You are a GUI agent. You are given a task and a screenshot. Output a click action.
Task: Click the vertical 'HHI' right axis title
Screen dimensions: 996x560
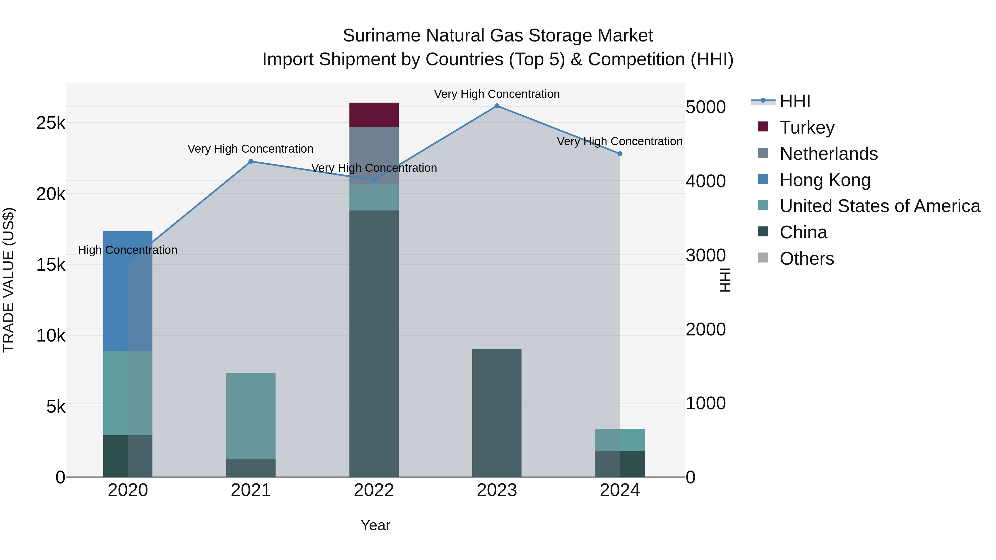click(x=725, y=280)
